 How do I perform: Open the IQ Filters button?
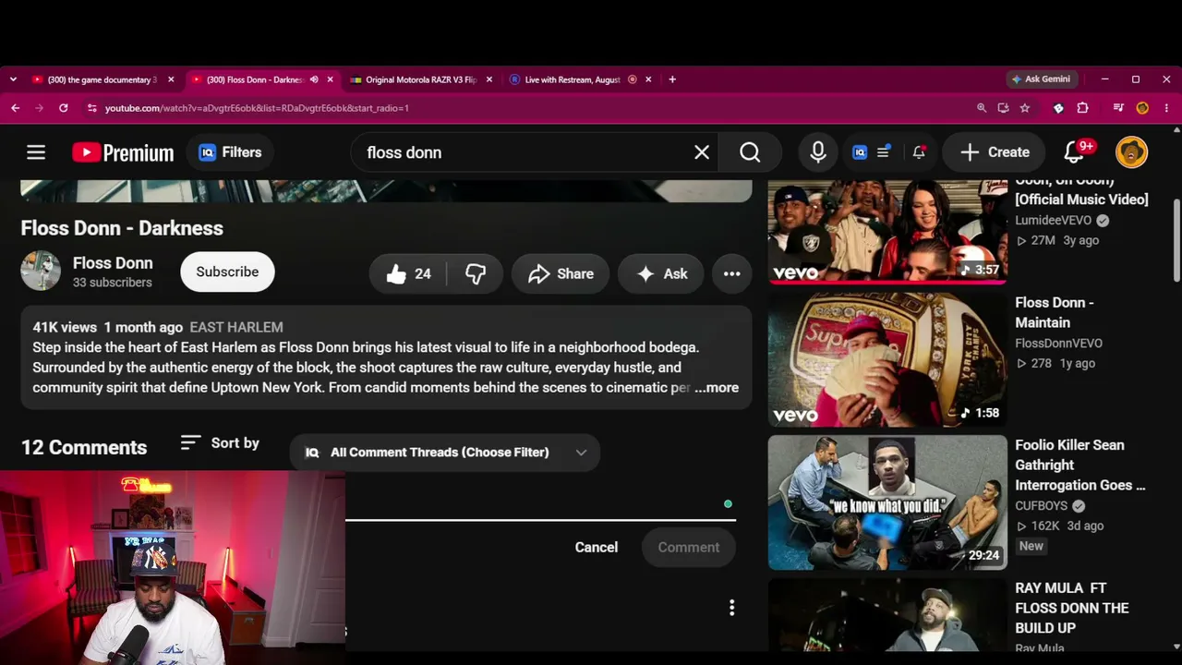[231, 152]
